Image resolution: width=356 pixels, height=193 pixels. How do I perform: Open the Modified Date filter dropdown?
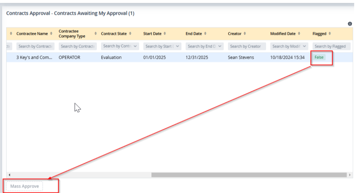tap(304, 46)
